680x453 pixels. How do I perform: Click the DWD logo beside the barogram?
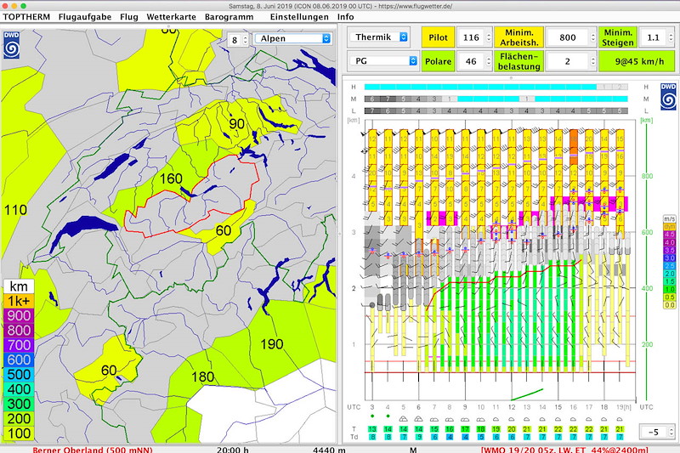[x=668, y=96]
